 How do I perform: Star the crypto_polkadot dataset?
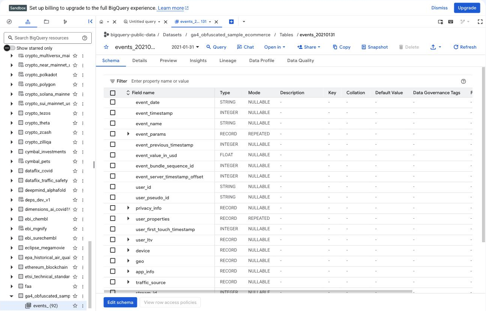pyautogui.click(x=75, y=75)
